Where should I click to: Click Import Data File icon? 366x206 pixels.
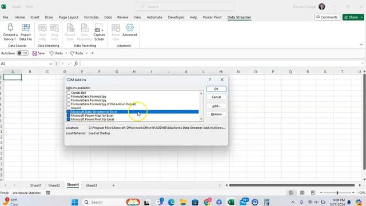pyautogui.click(x=25, y=28)
